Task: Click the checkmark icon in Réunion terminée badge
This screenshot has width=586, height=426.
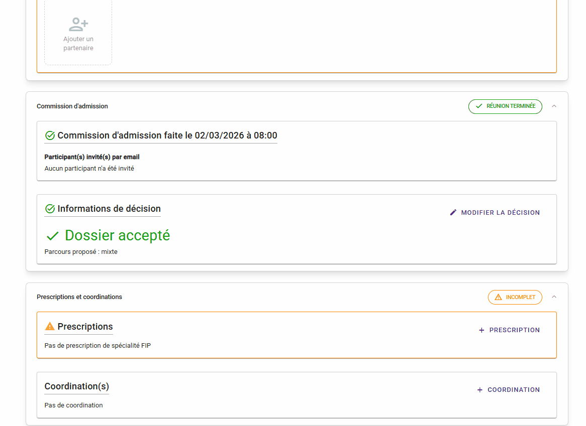Action: pyautogui.click(x=479, y=106)
